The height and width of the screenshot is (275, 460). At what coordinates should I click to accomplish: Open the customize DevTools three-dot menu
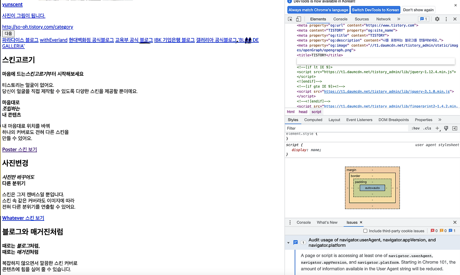click(x=446, y=19)
